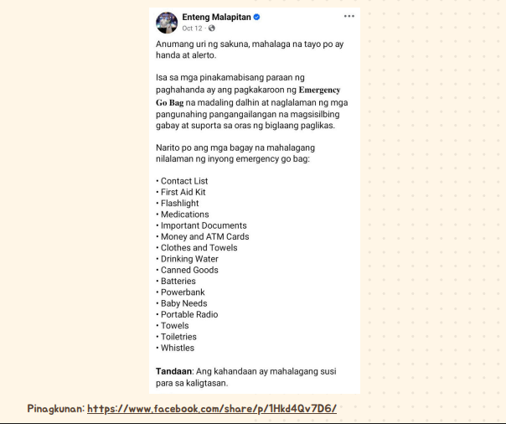The height and width of the screenshot is (424, 506).
Task: Click the 'Flashlight' list item
Action: (179, 203)
